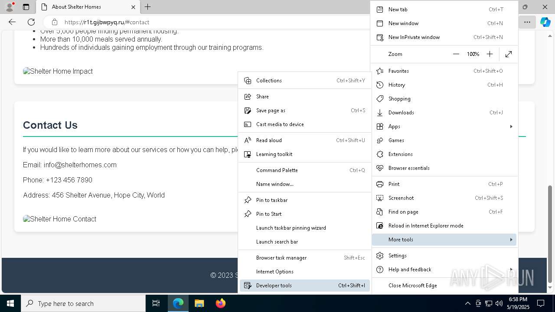
Task: Open File Explorer from taskbar
Action: click(x=199, y=303)
